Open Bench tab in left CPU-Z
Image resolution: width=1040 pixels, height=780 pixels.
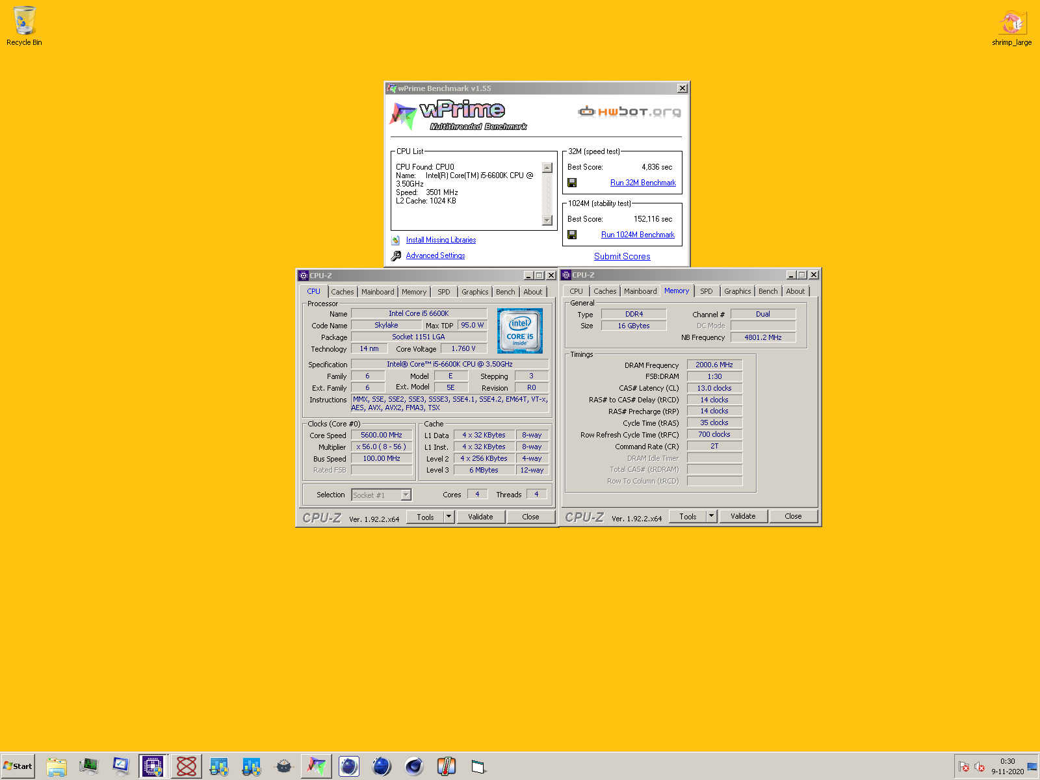point(506,292)
